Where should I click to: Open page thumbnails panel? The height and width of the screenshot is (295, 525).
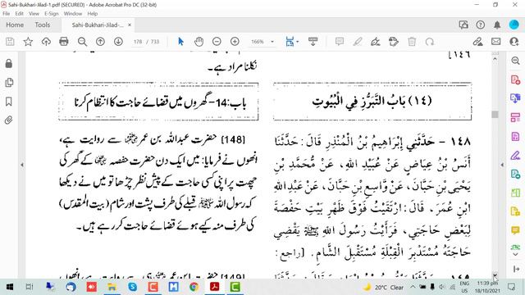pyautogui.click(x=9, y=82)
